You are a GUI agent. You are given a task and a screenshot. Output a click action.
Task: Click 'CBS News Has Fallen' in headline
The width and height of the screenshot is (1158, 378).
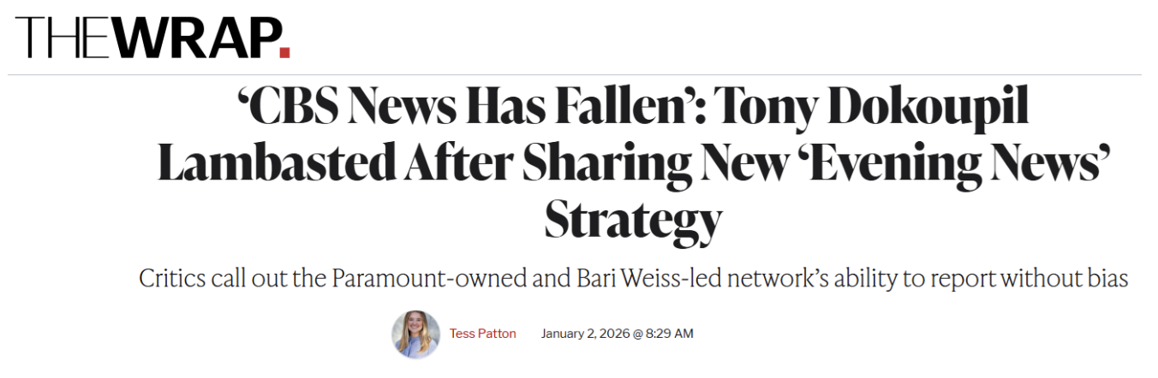point(462,110)
